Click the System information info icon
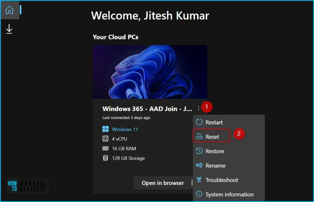This screenshot has height=202, width=314. pos(199,194)
